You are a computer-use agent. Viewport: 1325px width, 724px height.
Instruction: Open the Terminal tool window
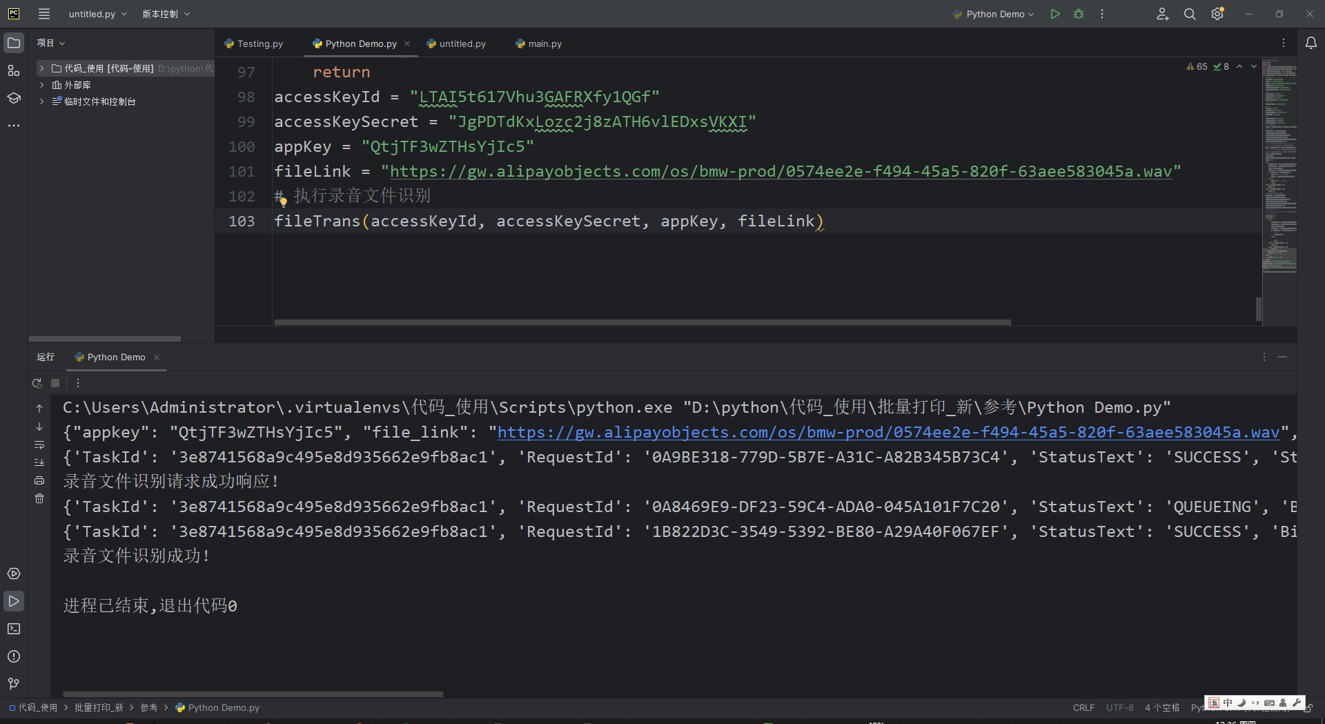[14, 629]
